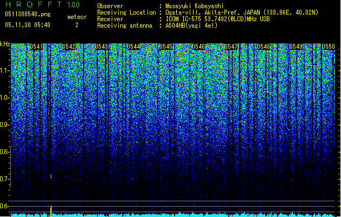Click the 1.0 kHz axis tick label

coord(5,98)
